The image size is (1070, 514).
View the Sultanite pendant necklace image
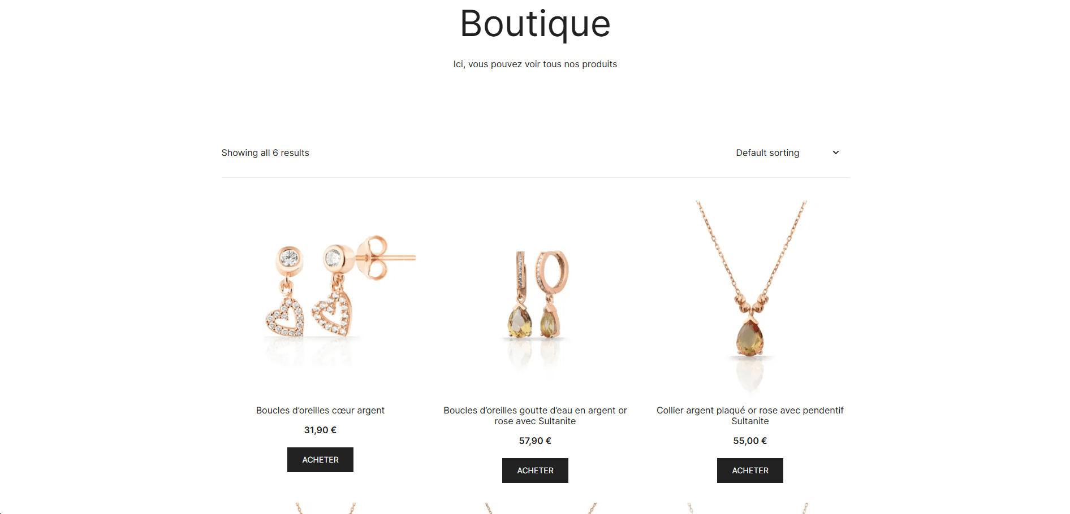click(x=750, y=297)
